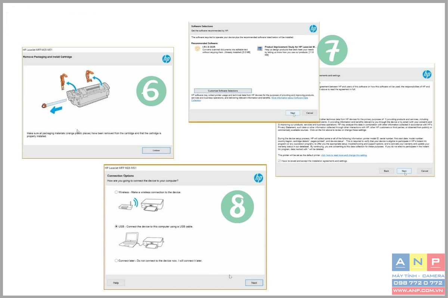Click Next in the Connection Options window
Screen dimensions: 448x298
coord(254,283)
